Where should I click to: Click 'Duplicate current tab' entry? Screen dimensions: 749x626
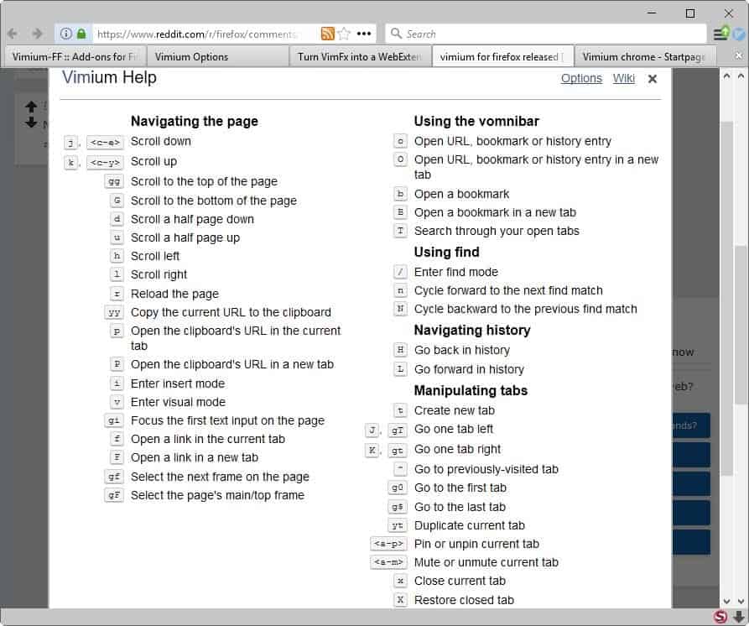click(470, 525)
